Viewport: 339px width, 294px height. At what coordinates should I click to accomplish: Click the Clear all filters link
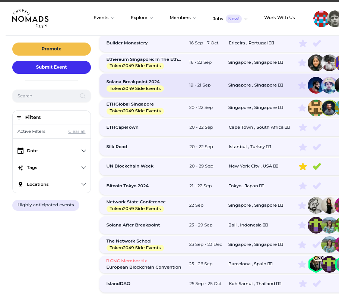click(x=77, y=131)
